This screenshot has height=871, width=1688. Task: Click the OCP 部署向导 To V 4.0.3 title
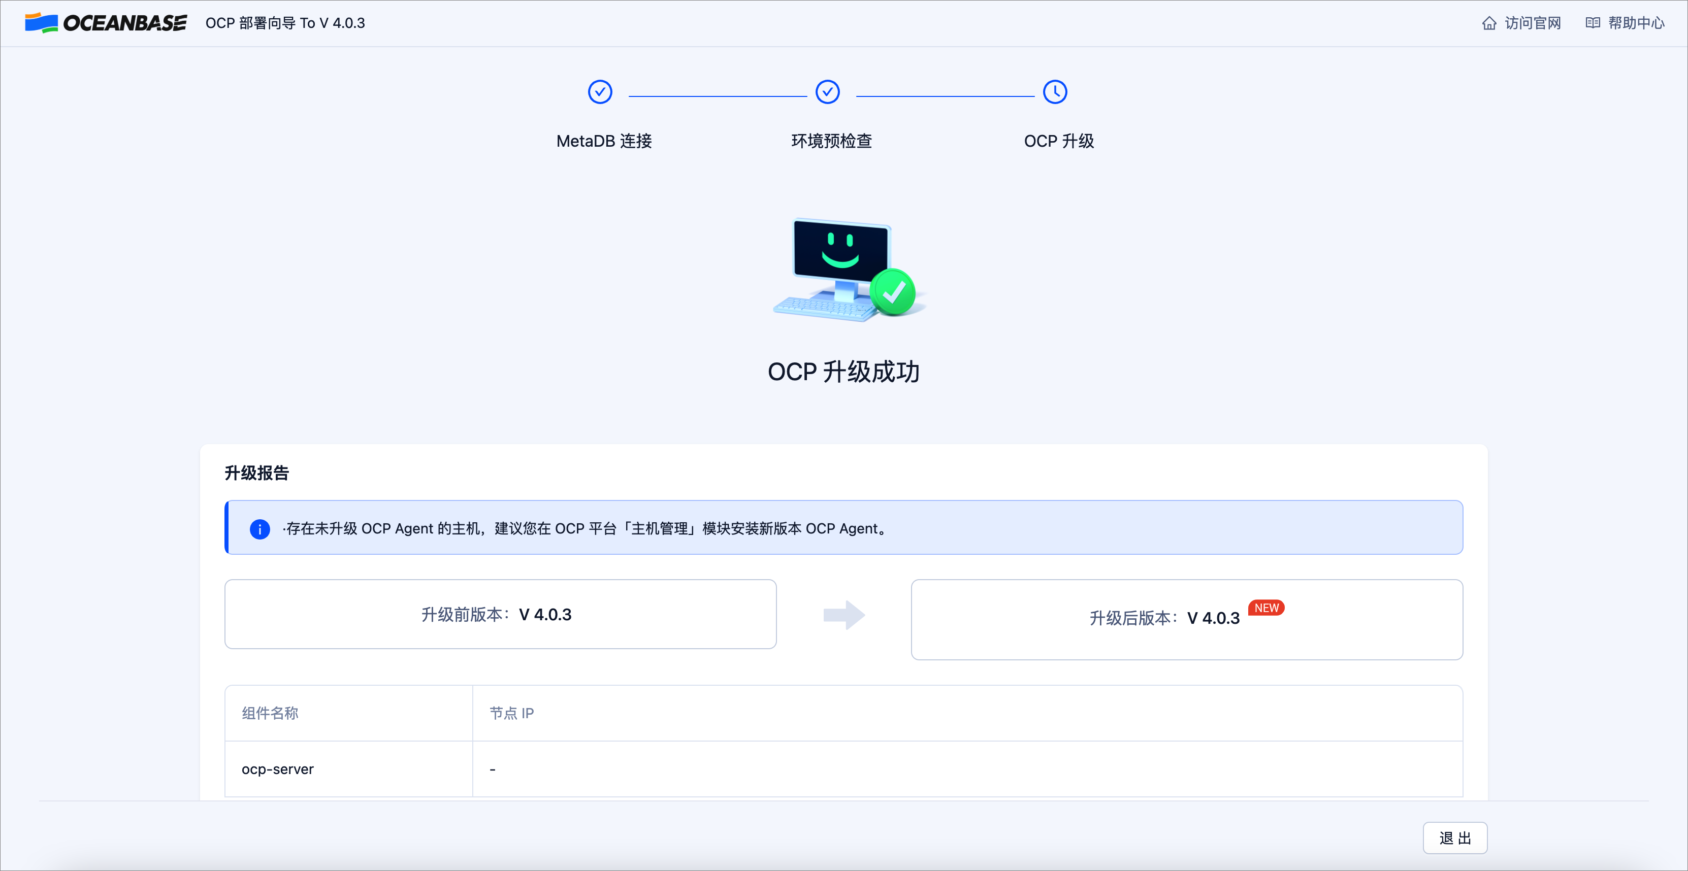tap(285, 23)
